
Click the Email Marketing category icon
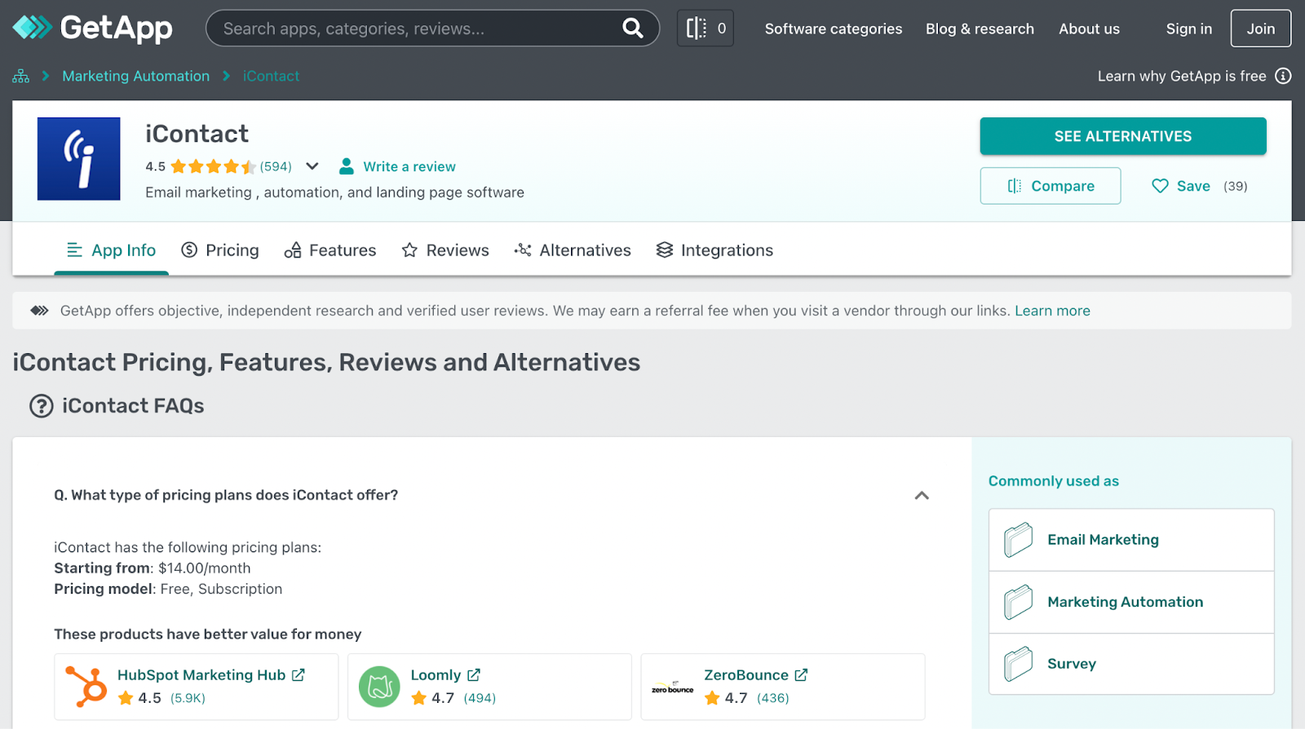[1018, 540]
